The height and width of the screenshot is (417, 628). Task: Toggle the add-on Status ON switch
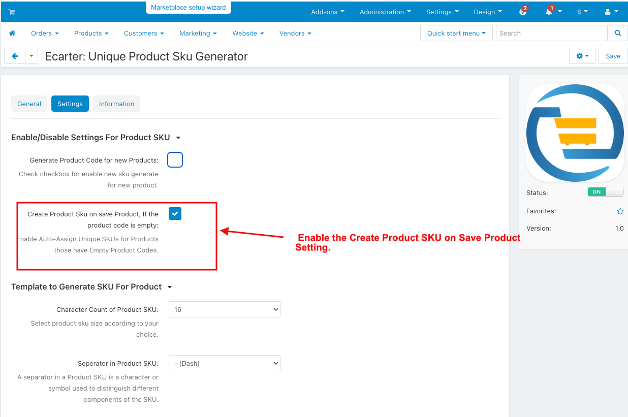(x=605, y=192)
